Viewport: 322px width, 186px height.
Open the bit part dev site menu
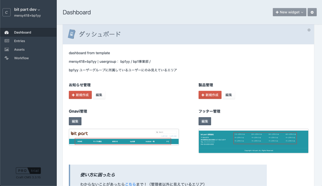pos(27,9)
